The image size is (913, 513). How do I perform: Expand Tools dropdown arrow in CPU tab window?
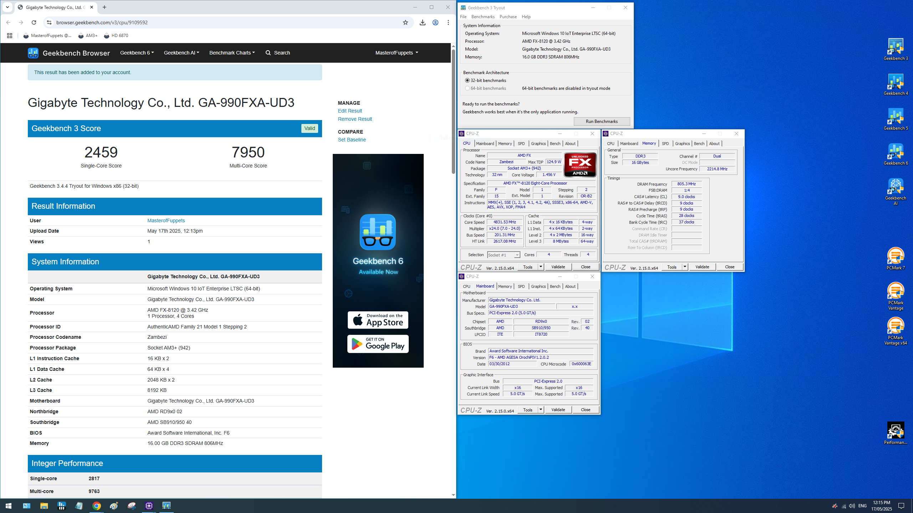[x=541, y=267]
